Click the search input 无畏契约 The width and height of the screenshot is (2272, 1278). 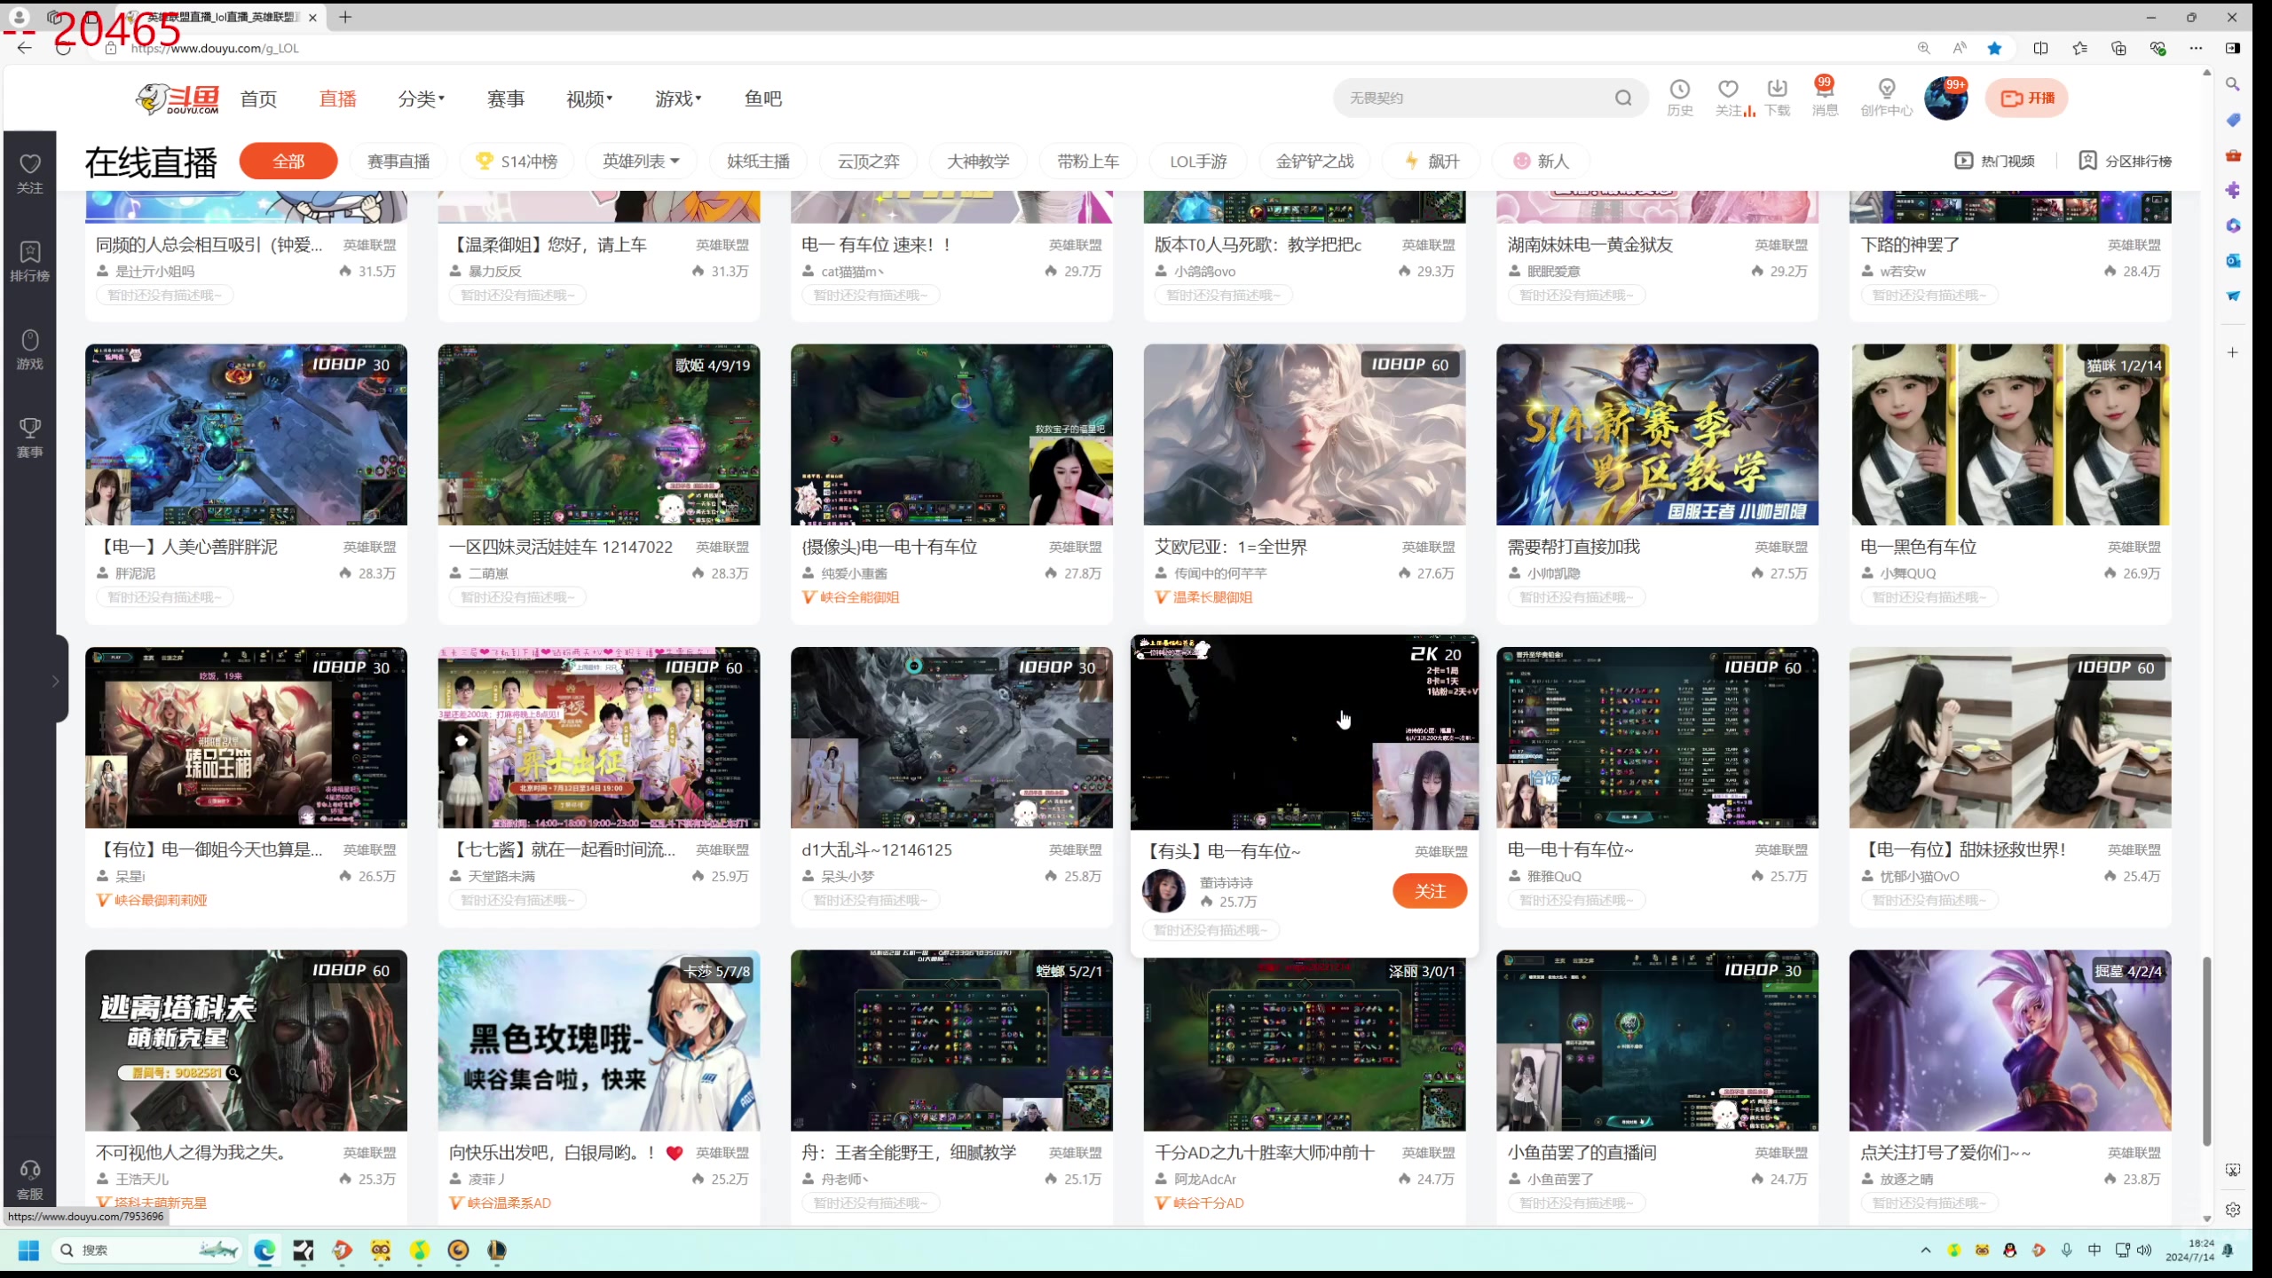(1473, 98)
